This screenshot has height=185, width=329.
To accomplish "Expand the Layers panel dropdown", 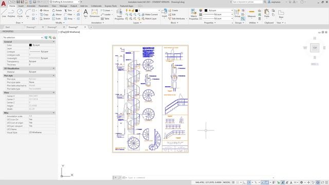I will [137, 23].
